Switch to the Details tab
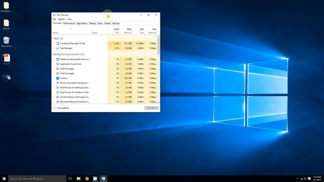Viewport: 324px width, 182px height. click(107, 23)
